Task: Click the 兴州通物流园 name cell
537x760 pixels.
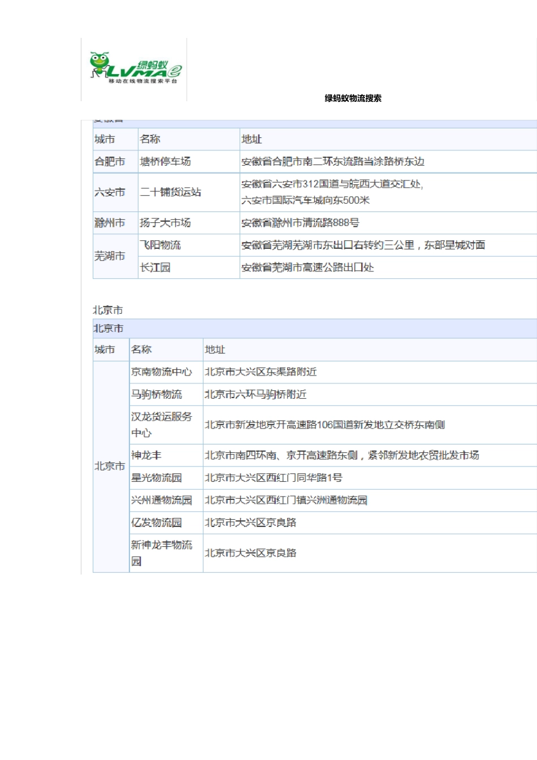Action: (x=161, y=500)
